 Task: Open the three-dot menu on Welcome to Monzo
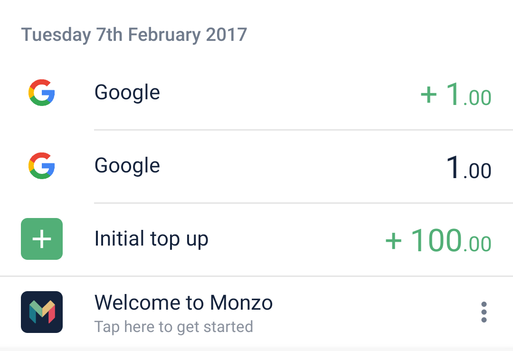[484, 312]
